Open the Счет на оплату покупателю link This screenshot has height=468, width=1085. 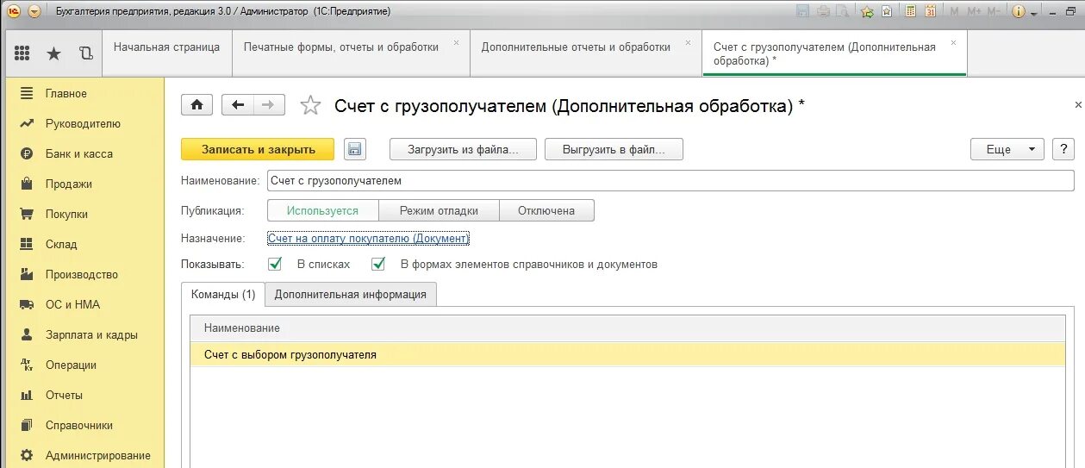click(368, 238)
